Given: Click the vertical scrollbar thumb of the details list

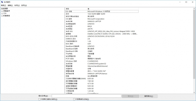Looking at the screenshot, I should point(194,44).
